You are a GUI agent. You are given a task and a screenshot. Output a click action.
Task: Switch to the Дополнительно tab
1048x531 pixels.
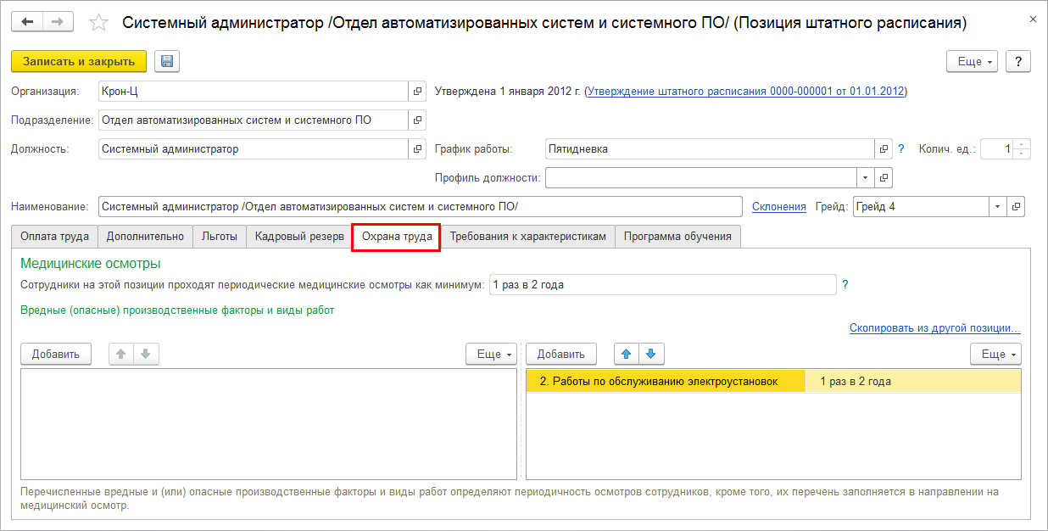coord(145,237)
